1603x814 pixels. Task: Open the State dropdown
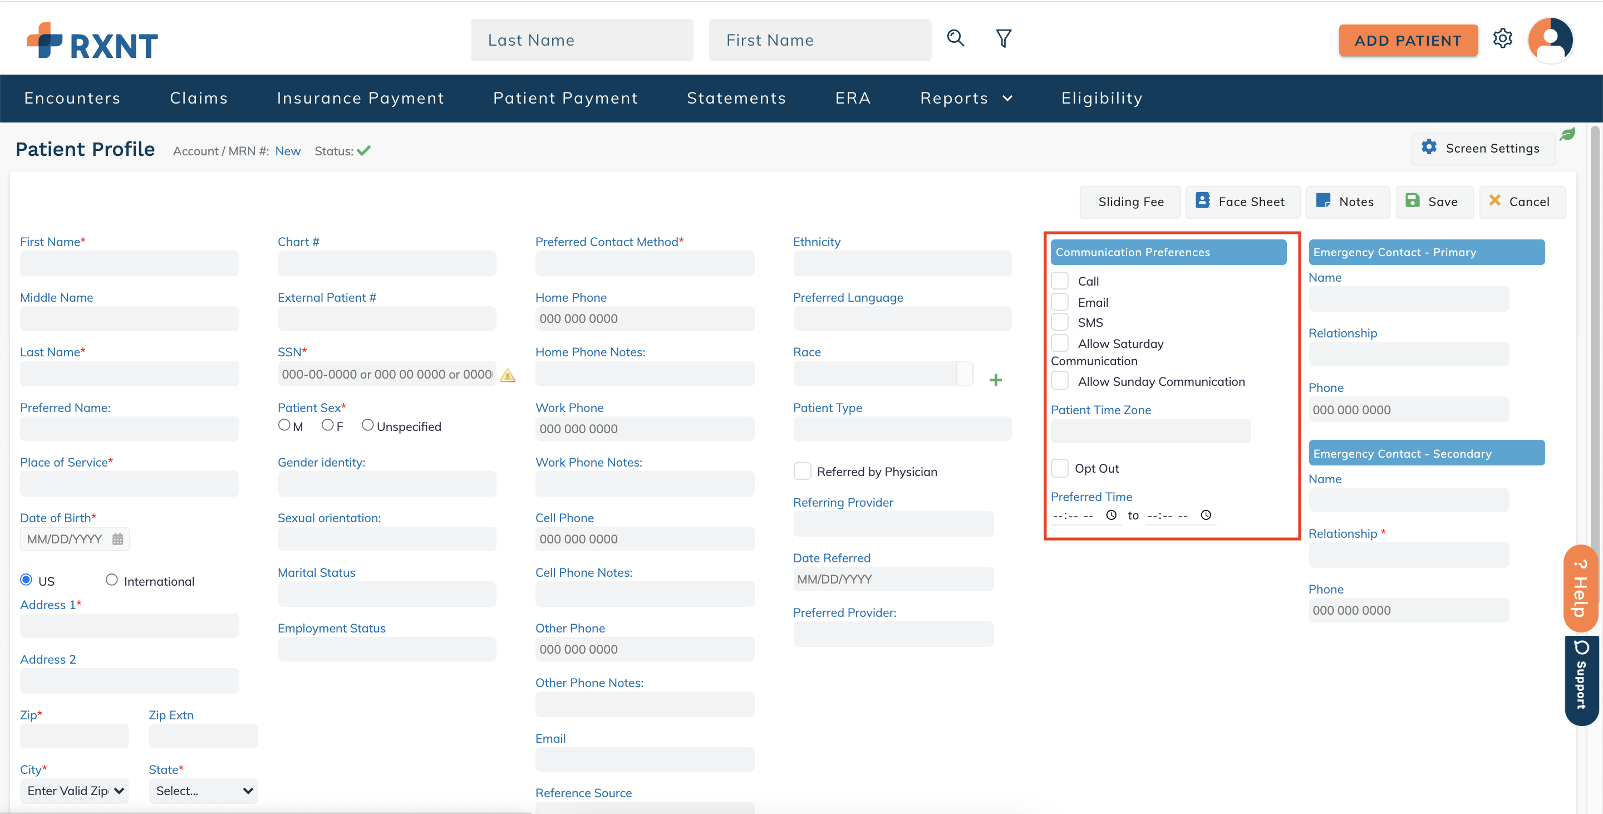204,791
